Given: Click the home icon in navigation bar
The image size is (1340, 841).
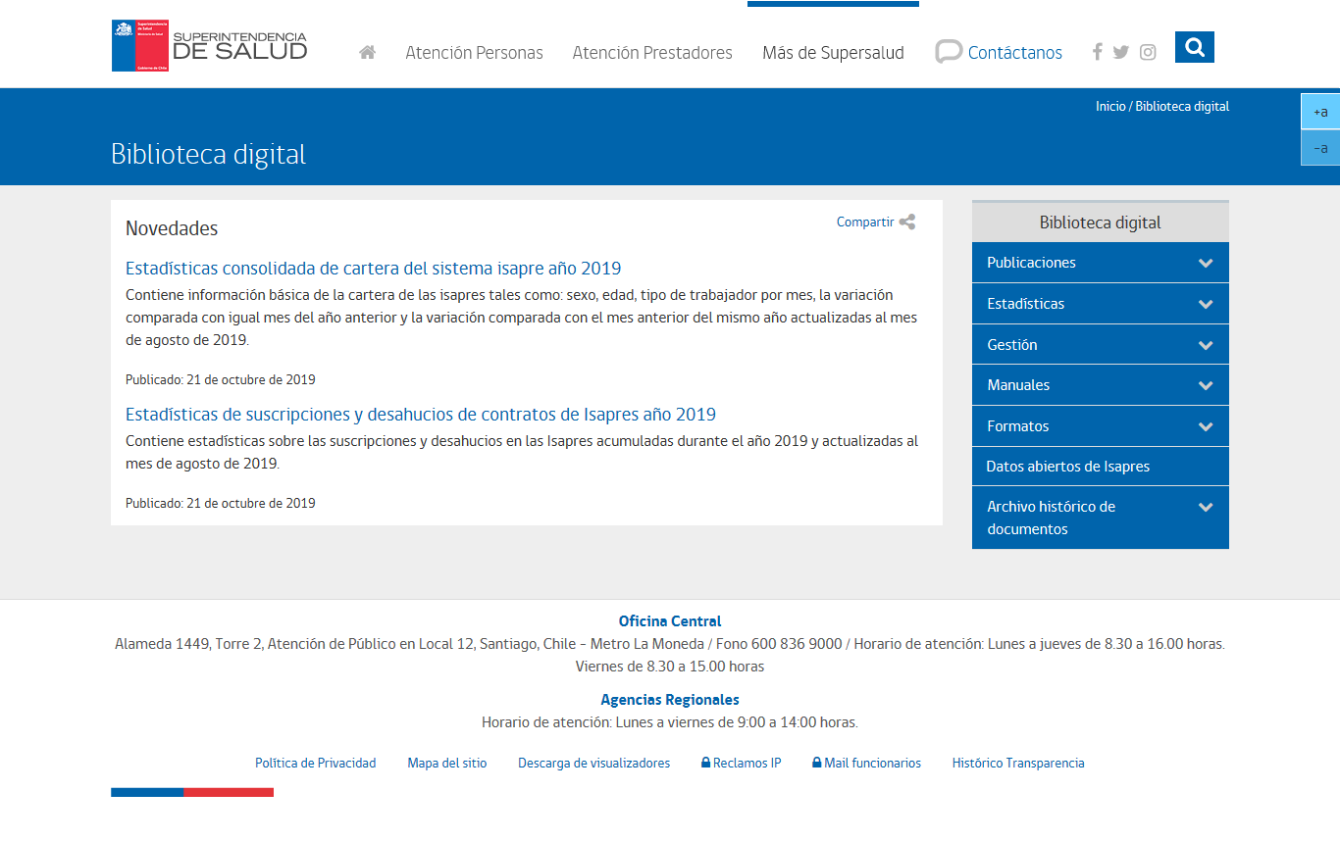Looking at the screenshot, I should [368, 53].
